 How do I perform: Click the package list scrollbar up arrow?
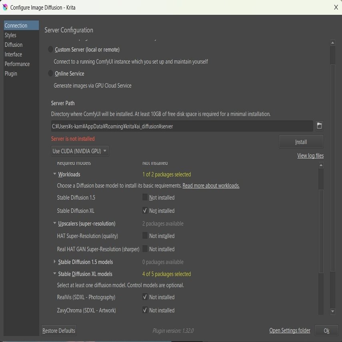point(321,165)
